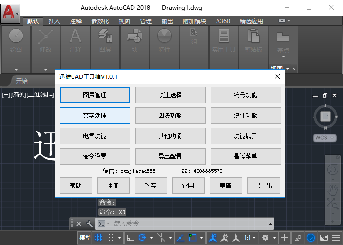Toggle snap mode dotted grid icon
The width and height of the screenshot is (343, 245).
click(109, 238)
